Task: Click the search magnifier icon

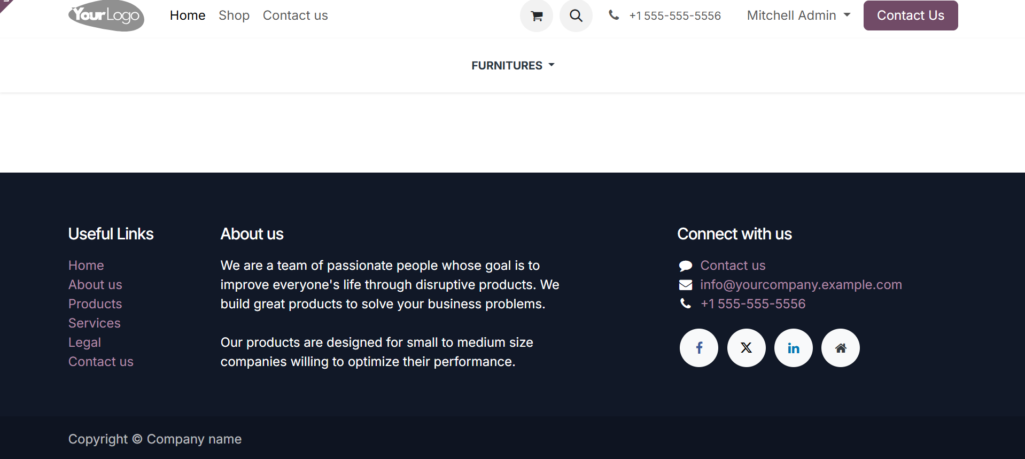Action: (x=576, y=16)
